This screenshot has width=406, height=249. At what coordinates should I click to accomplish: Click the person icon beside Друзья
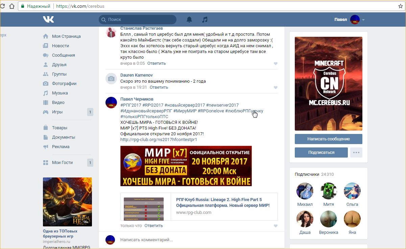(x=46, y=65)
